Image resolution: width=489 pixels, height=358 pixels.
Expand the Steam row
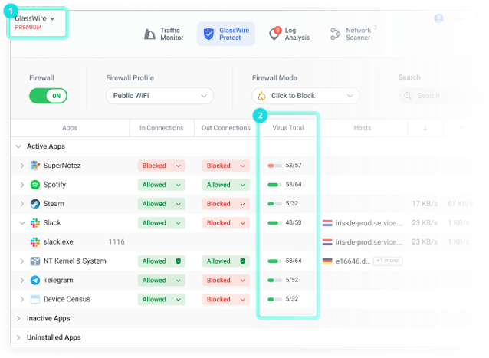click(21, 204)
